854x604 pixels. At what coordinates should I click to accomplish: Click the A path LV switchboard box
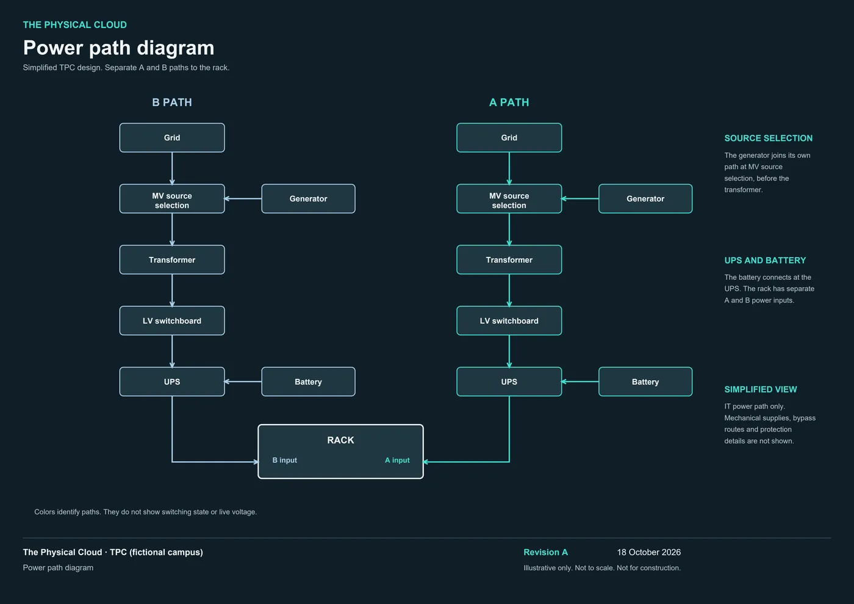tap(509, 321)
